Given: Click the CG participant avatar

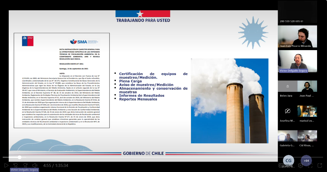Looking at the screenshot, I should click(x=288, y=161).
